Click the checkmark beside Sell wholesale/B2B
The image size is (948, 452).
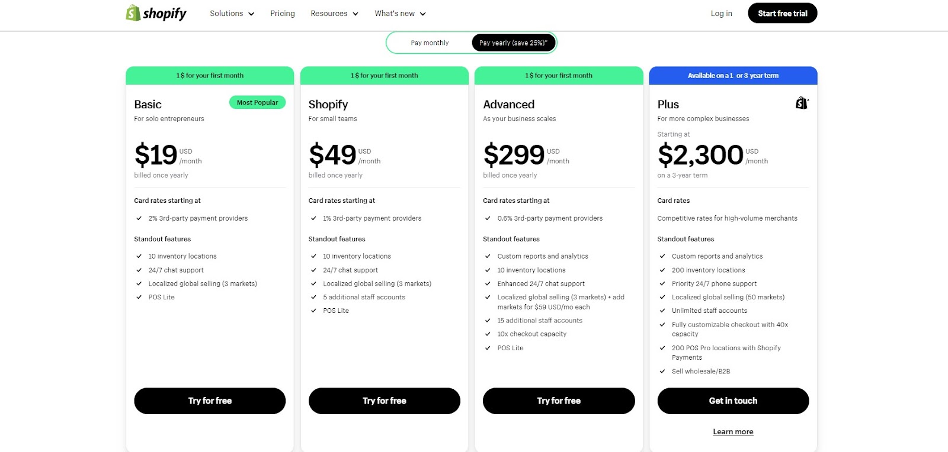pyautogui.click(x=662, y=371)
